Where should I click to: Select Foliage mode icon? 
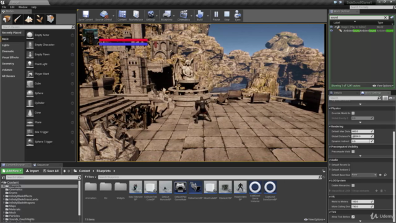[x=40, y=19]
